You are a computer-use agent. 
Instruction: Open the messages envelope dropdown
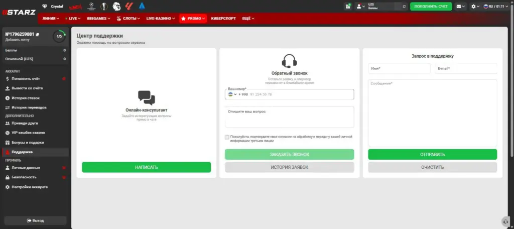click(x=461, y=6)
